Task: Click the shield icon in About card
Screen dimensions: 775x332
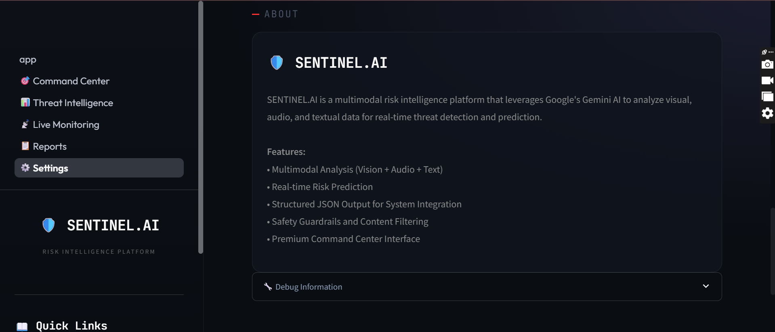Action: pos(277,63)
